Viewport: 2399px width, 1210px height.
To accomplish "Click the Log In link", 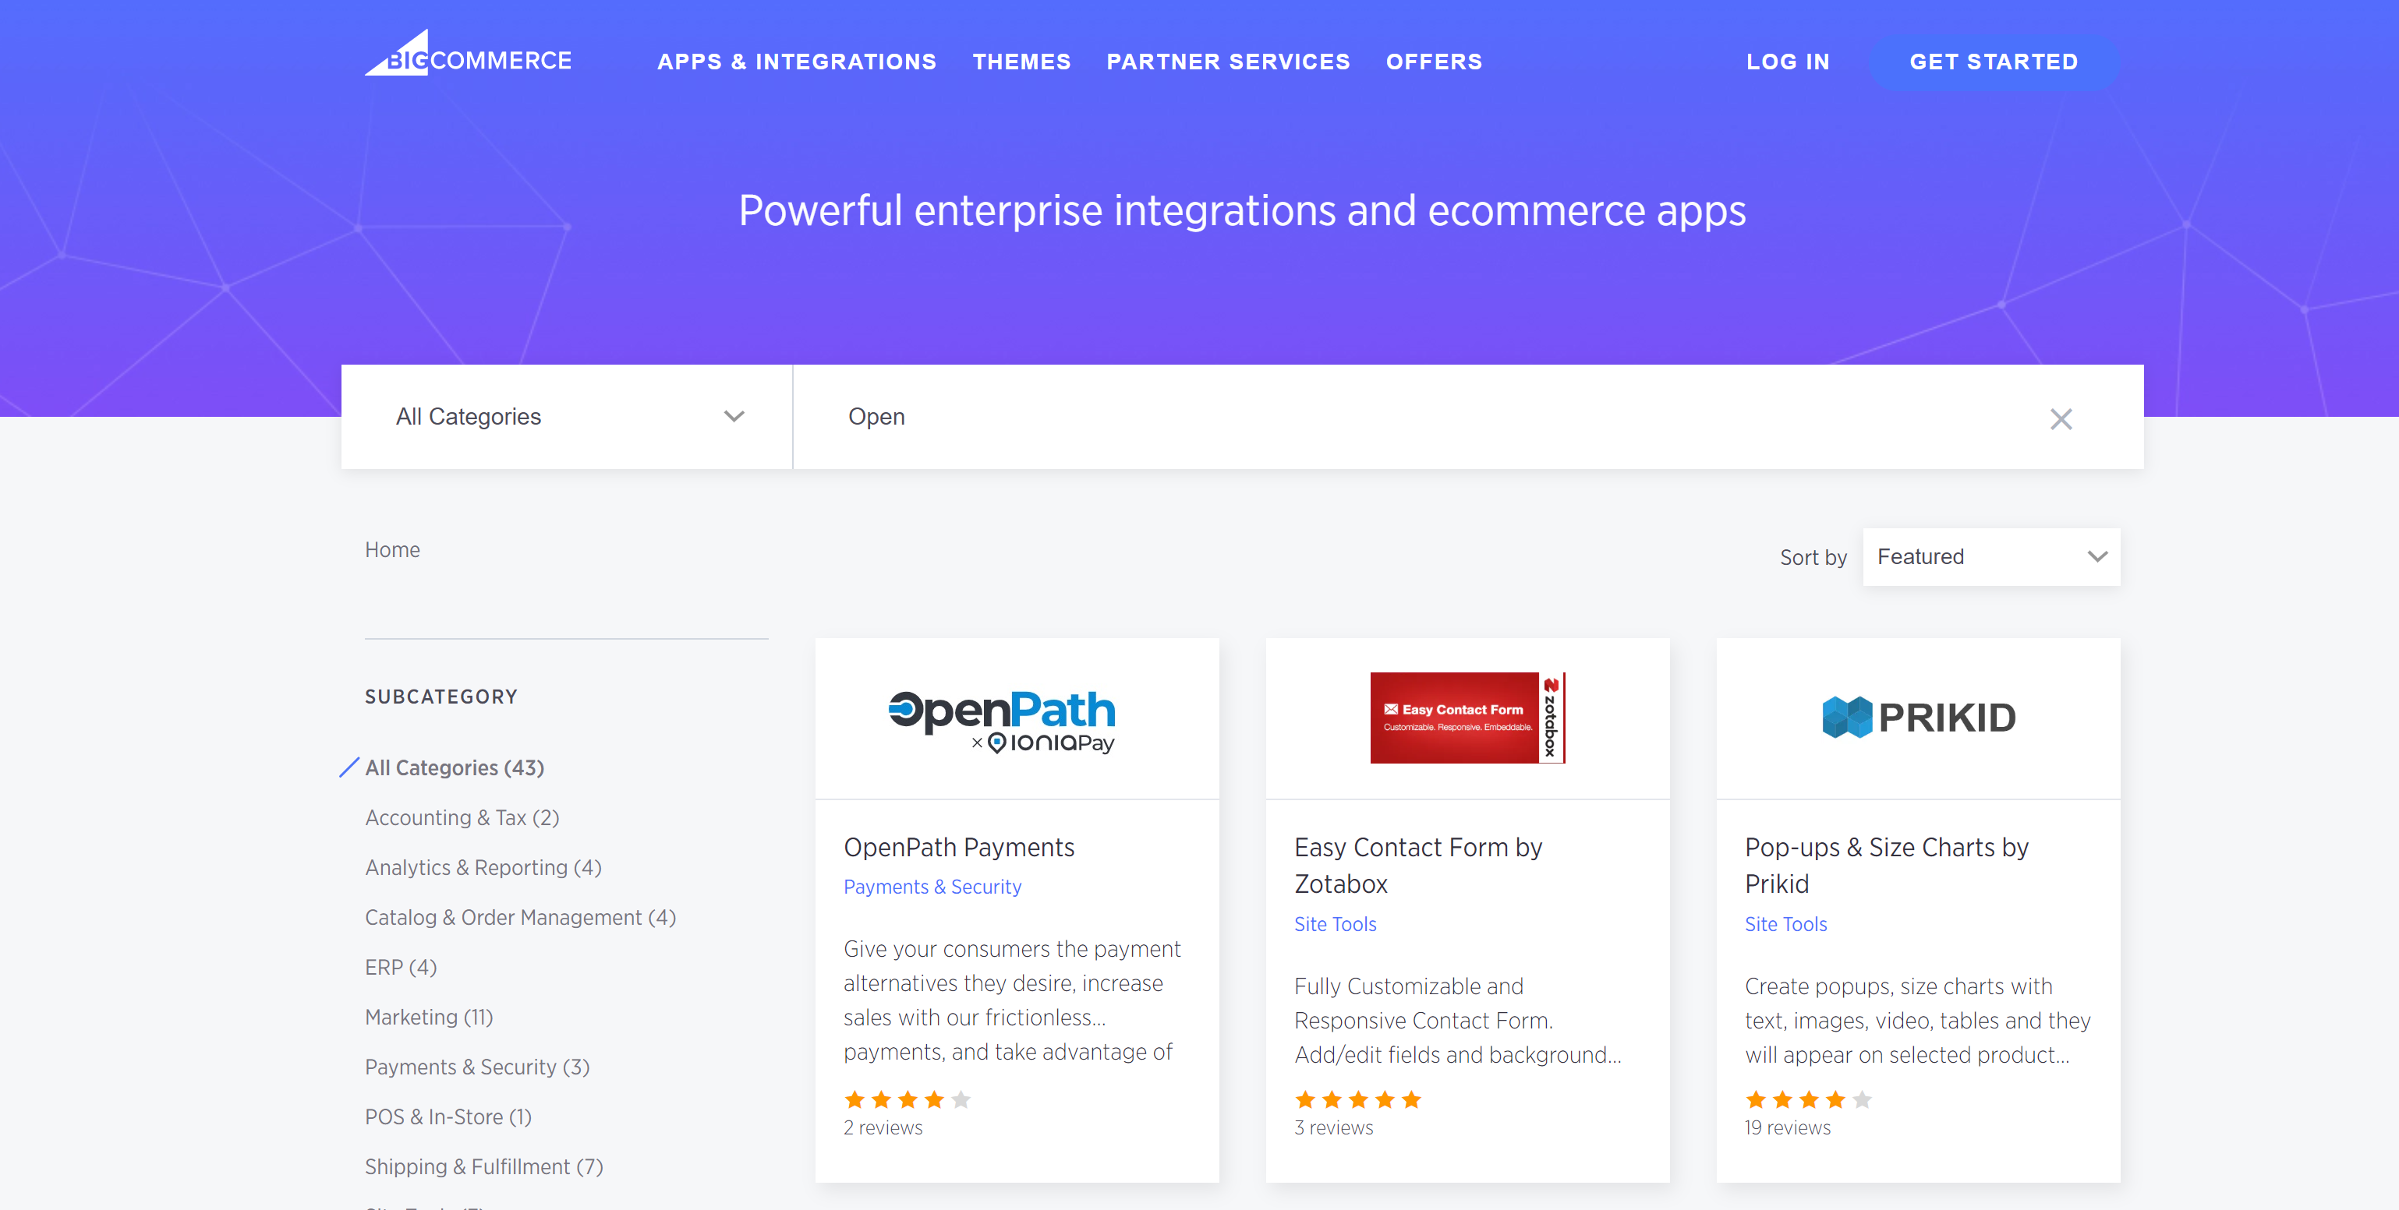I will [1787, 62].
